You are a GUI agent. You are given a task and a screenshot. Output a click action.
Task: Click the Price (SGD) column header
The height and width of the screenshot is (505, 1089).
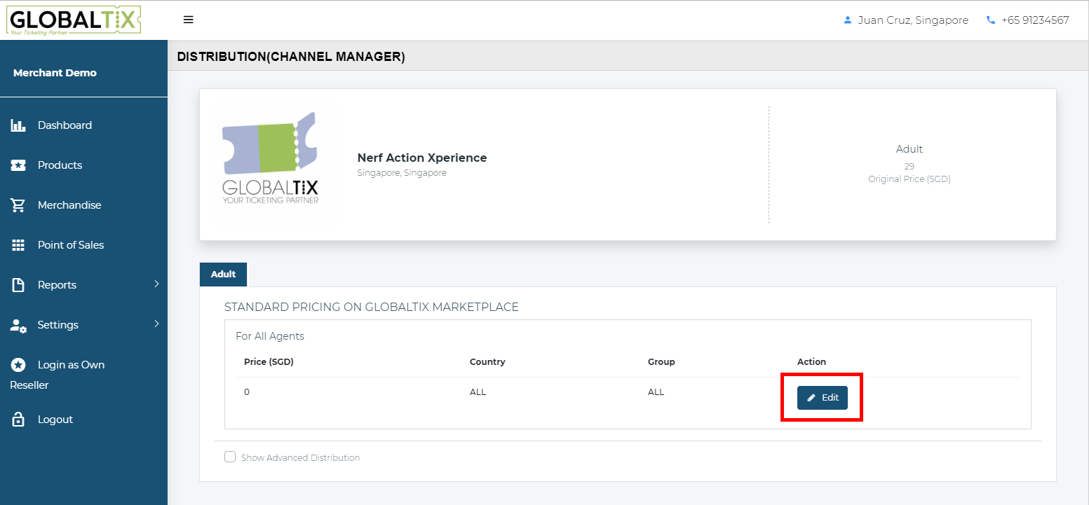tap(269, 362)
